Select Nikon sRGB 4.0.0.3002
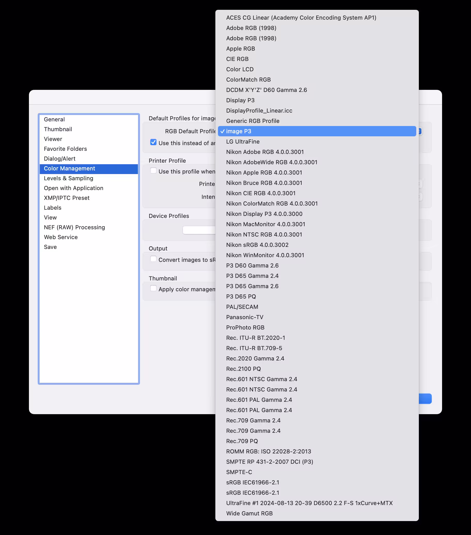 [317, 245]
